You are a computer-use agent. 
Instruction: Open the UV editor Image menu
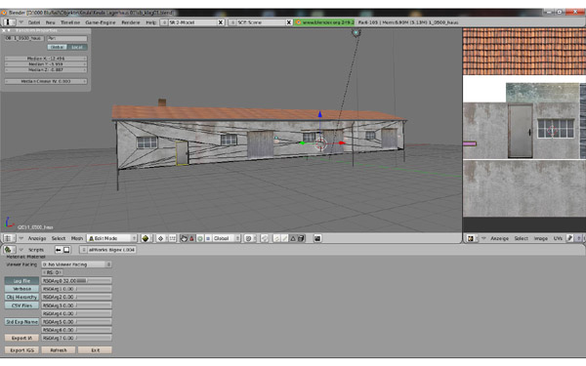click(x=540, y=238)
